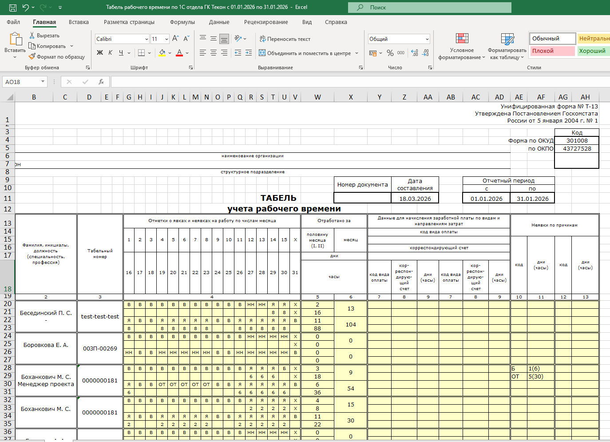
Task: Open the Name Box dropdown arrow
Action: pos(43,82)
